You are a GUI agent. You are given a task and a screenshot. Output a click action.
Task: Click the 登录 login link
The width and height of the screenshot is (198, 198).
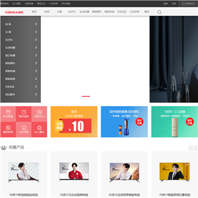pos(166,4)
